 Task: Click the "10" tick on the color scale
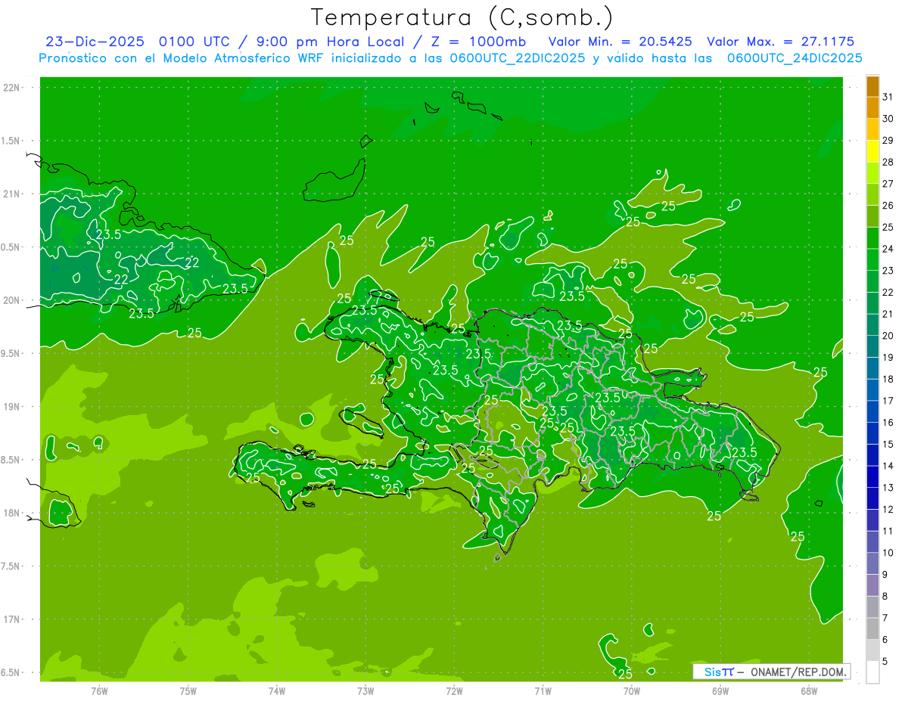pos(888,553)
